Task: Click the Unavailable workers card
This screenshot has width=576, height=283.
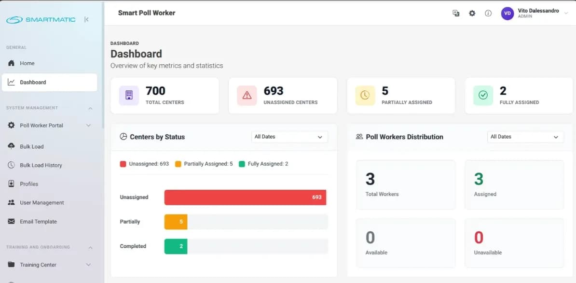Action: 514,243
